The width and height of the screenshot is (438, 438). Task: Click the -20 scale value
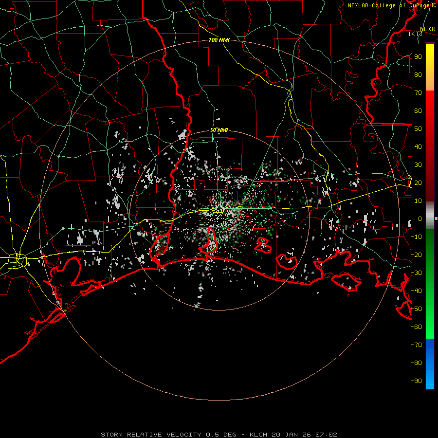(416, 255)
